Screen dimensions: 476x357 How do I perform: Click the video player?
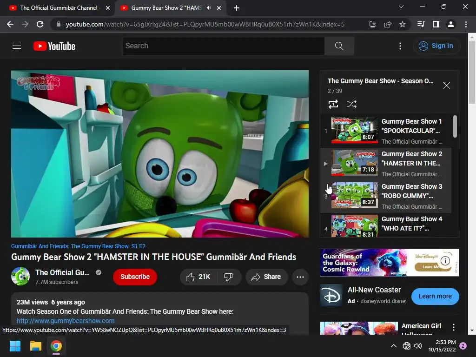click(x=160, y=154)
